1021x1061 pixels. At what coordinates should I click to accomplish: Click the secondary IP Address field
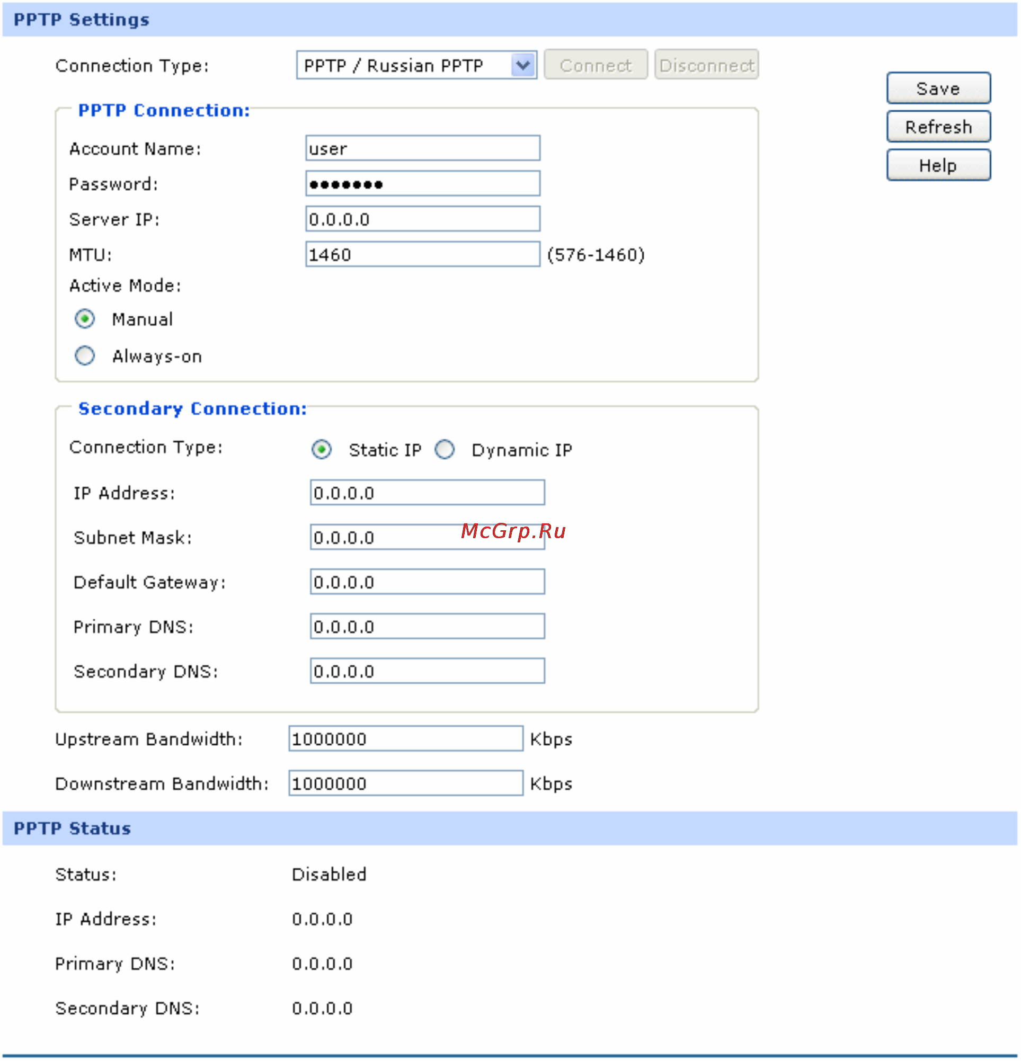click(428, 493)
